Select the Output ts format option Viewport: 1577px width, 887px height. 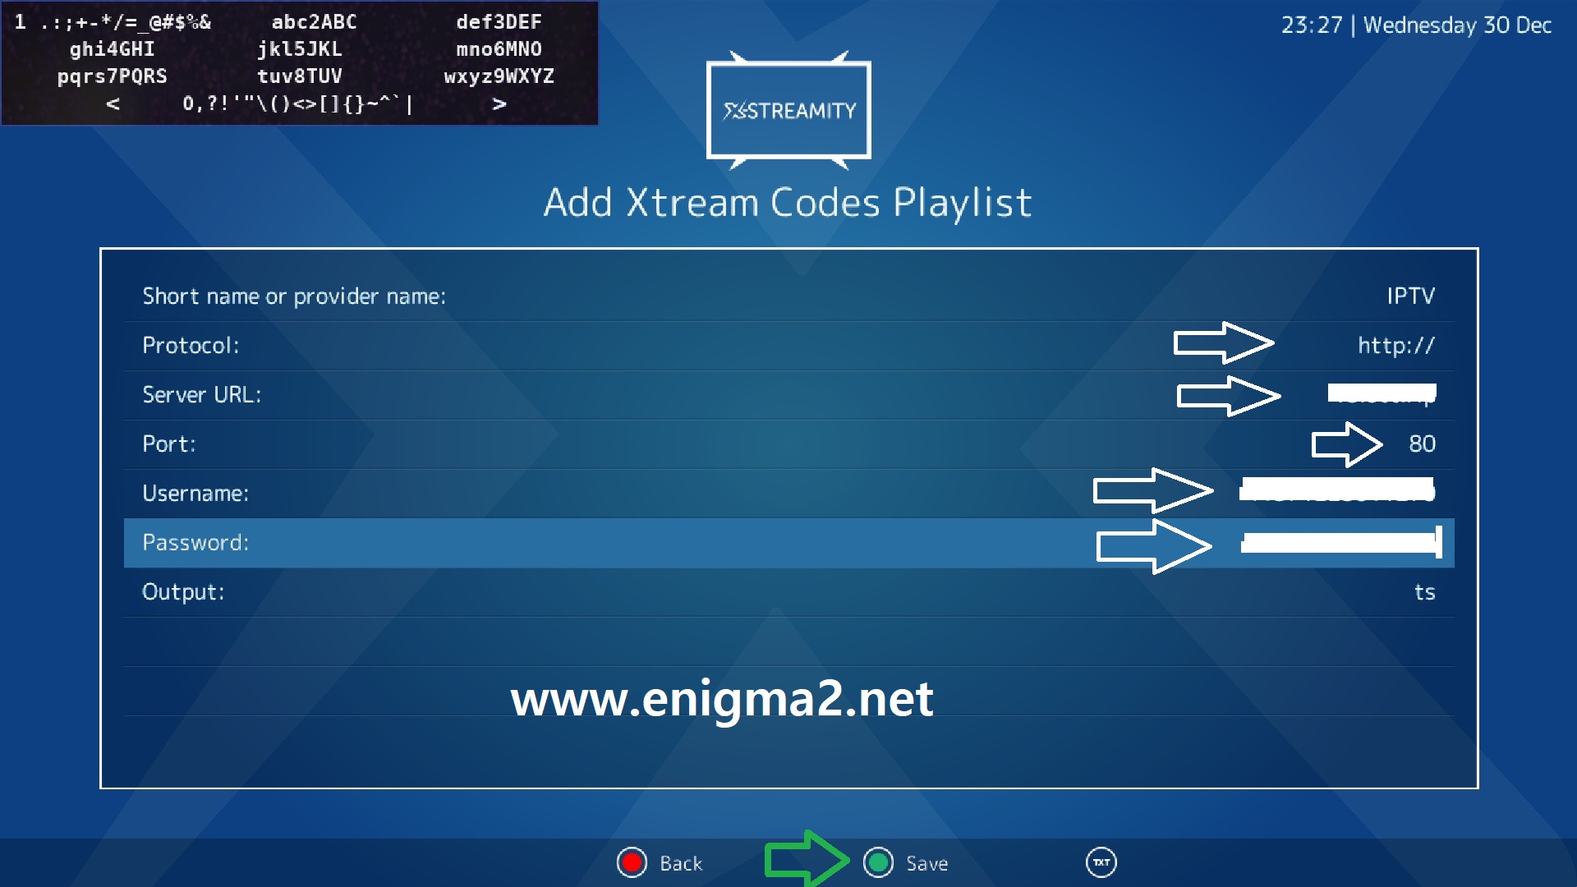pyautogui.click(x=1428, y=592)
